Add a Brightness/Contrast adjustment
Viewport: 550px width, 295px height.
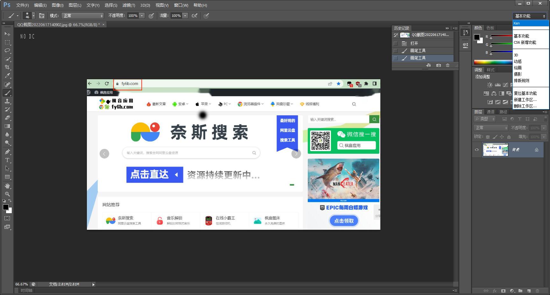click(x=490, y=85)
